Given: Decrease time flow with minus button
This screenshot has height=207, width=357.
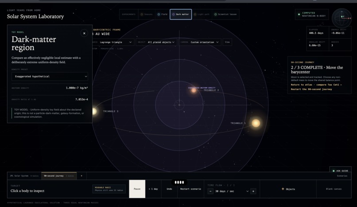Looking at the screenshot, I should 210,191.
